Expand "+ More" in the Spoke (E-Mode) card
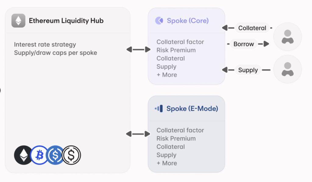 tap(167, 163)
